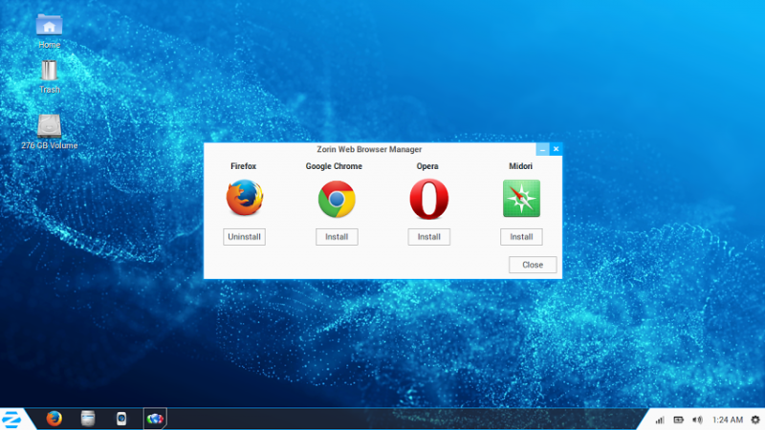Click the third taskbar launcher icon
This screenshot has width=765, height=430.
[x=121, y=419]
